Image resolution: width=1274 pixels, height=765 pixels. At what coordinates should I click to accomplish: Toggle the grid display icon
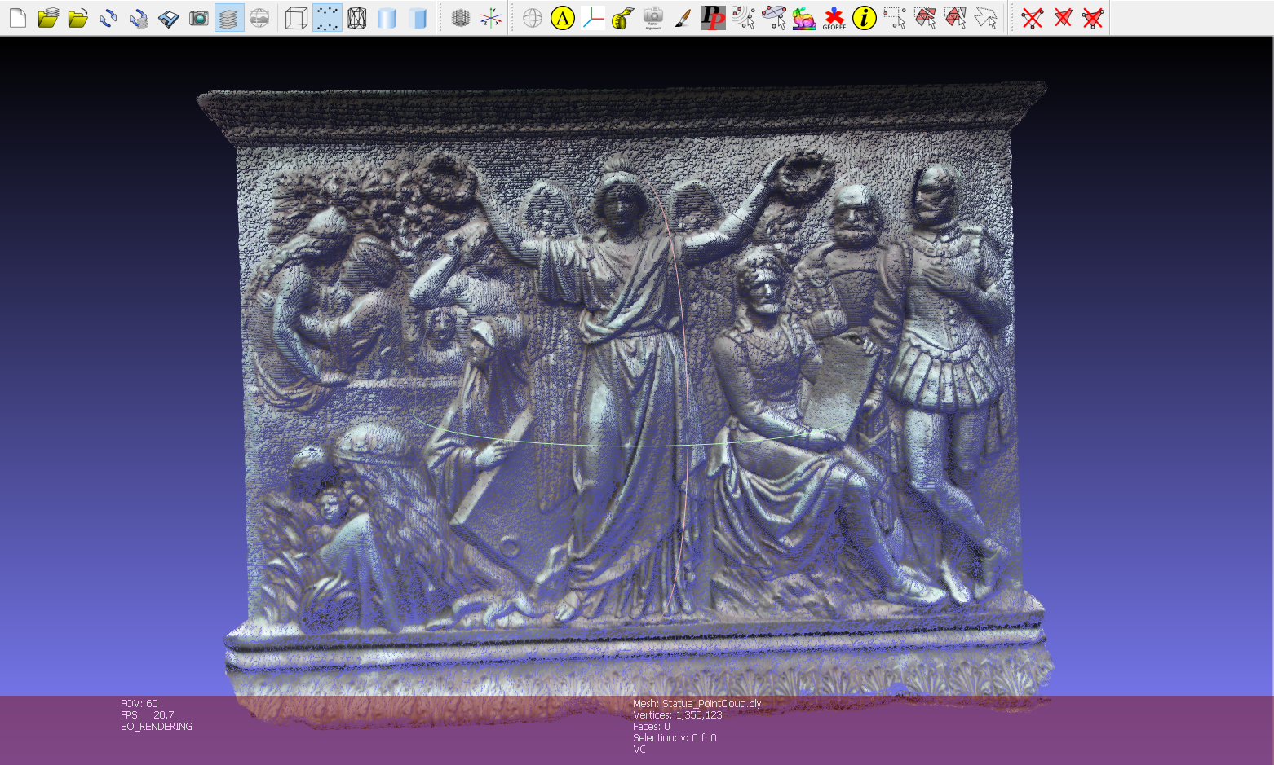461,18
